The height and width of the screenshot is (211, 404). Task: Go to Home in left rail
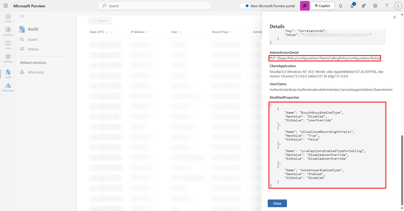(8, 18)
